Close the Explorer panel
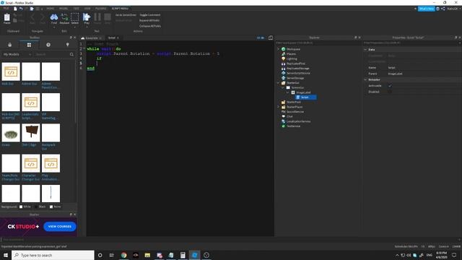The height and width of the screenshot is (260, 462). pos(359,38)
